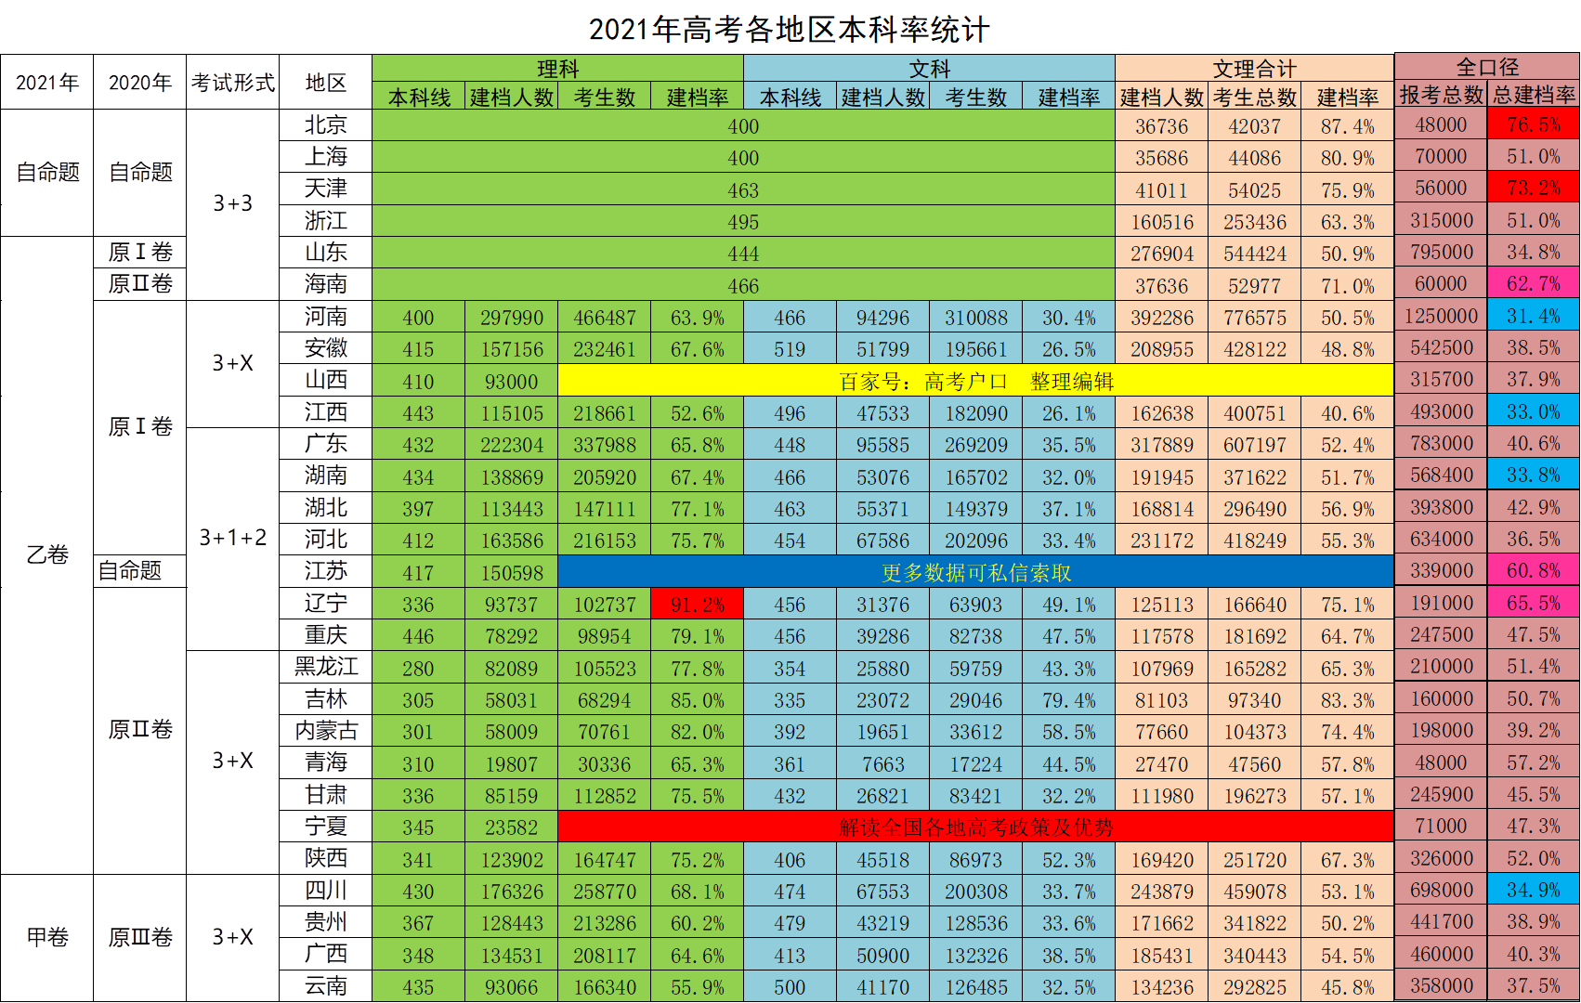Click the 天津 region cell
The height and width of the screenshot is (1003, 1581).
pos(326,189)
